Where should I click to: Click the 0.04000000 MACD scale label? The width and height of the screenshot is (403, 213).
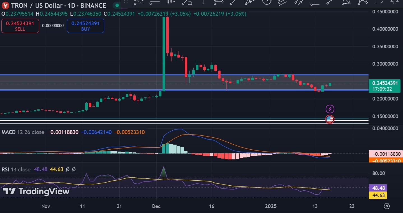coord(385,128)
